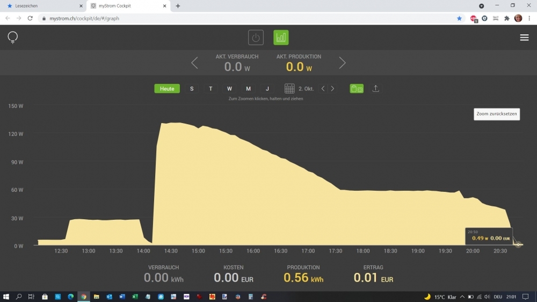Open the calendar date picker icon

pos(289,89)
